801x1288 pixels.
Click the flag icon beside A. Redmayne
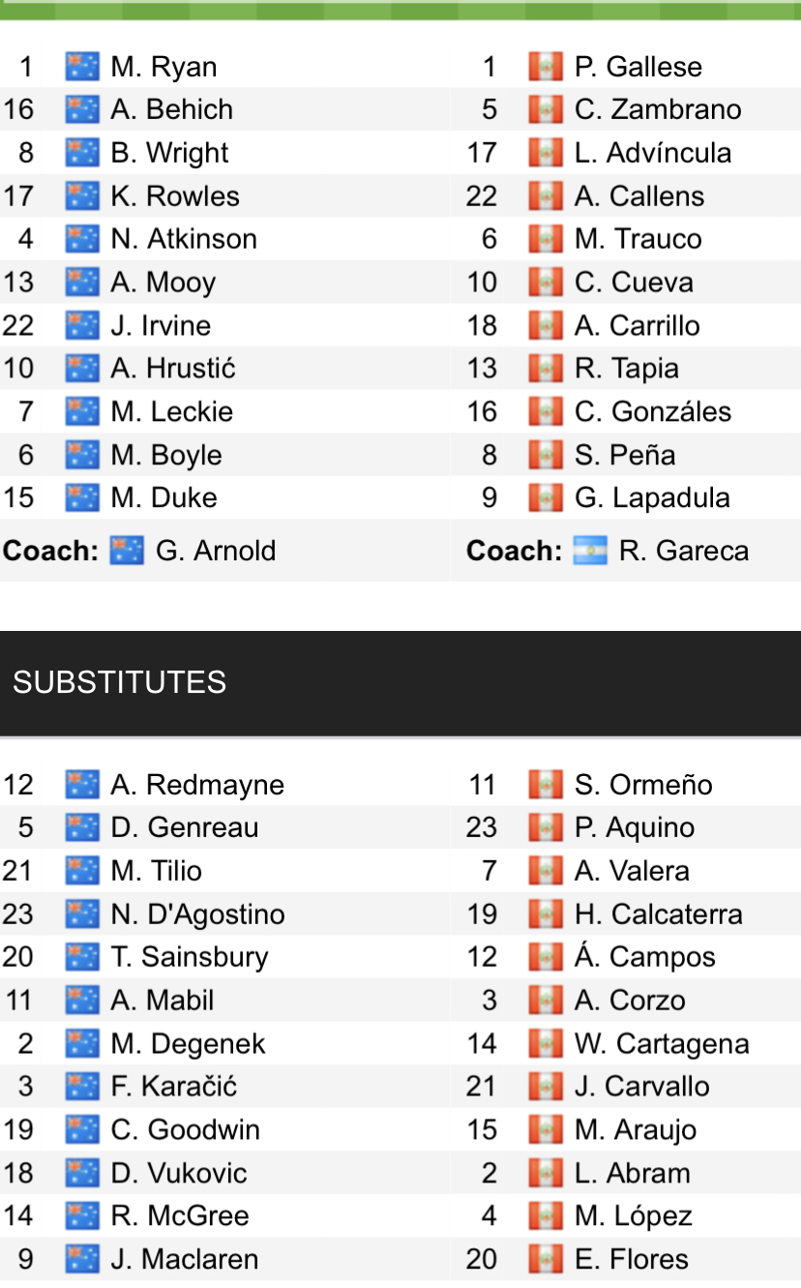(x=82, y=785)
